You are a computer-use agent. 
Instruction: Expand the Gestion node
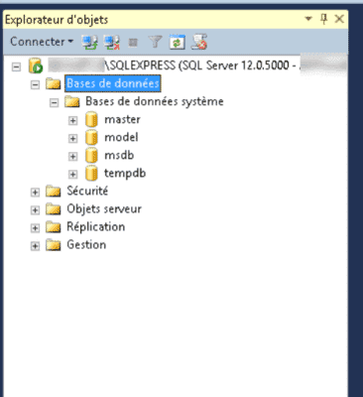point(35,246)
